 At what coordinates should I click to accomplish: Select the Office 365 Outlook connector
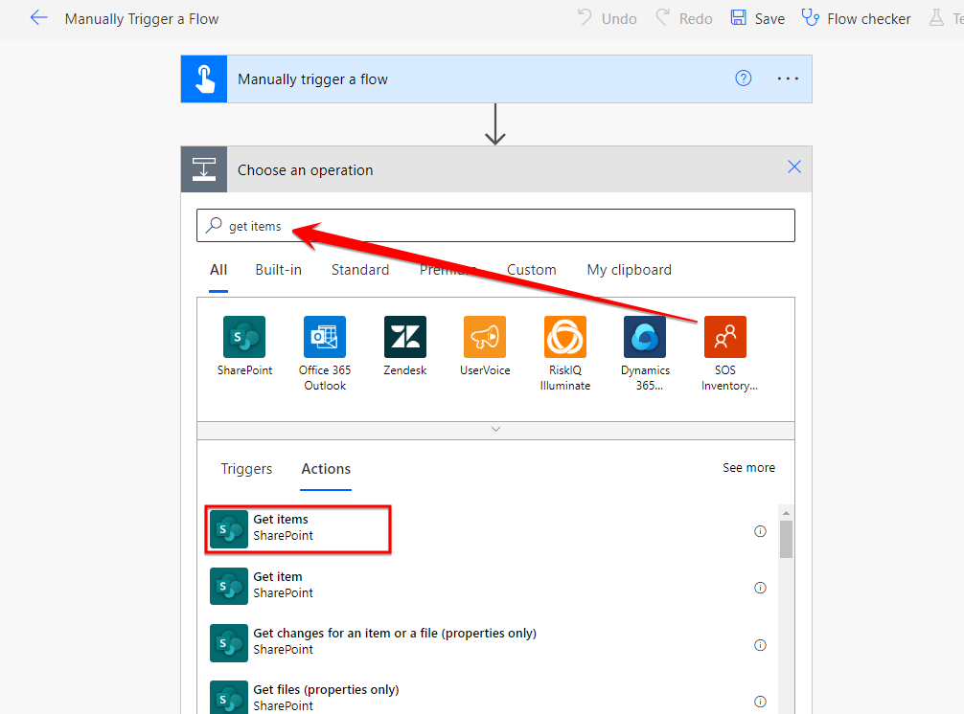(325, 353)
